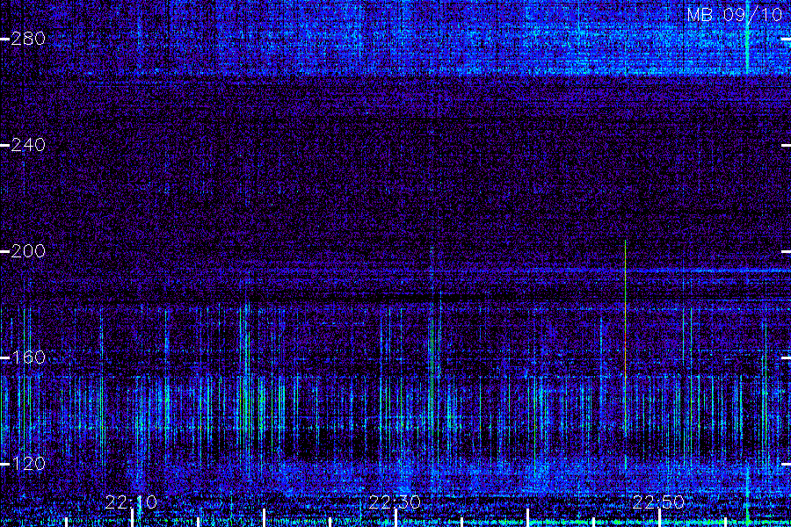
Task: Click the 200 frequency axis label
Action: [x=28, y=251]
